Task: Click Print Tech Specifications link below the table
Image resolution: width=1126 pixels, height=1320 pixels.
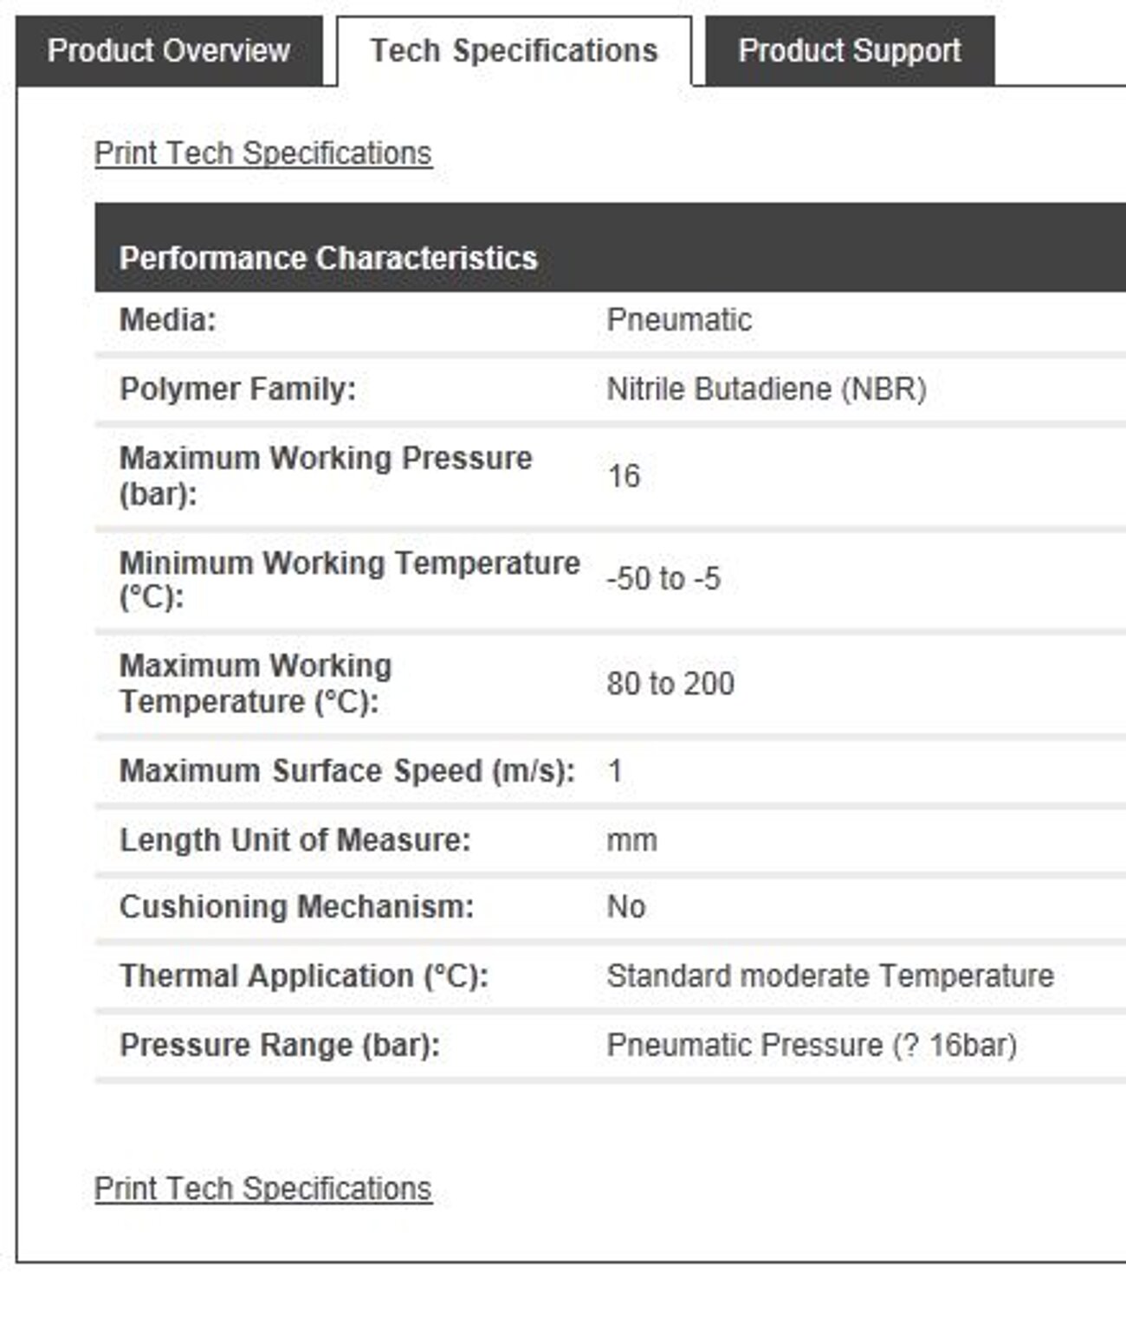Action: pos(262,1188)
